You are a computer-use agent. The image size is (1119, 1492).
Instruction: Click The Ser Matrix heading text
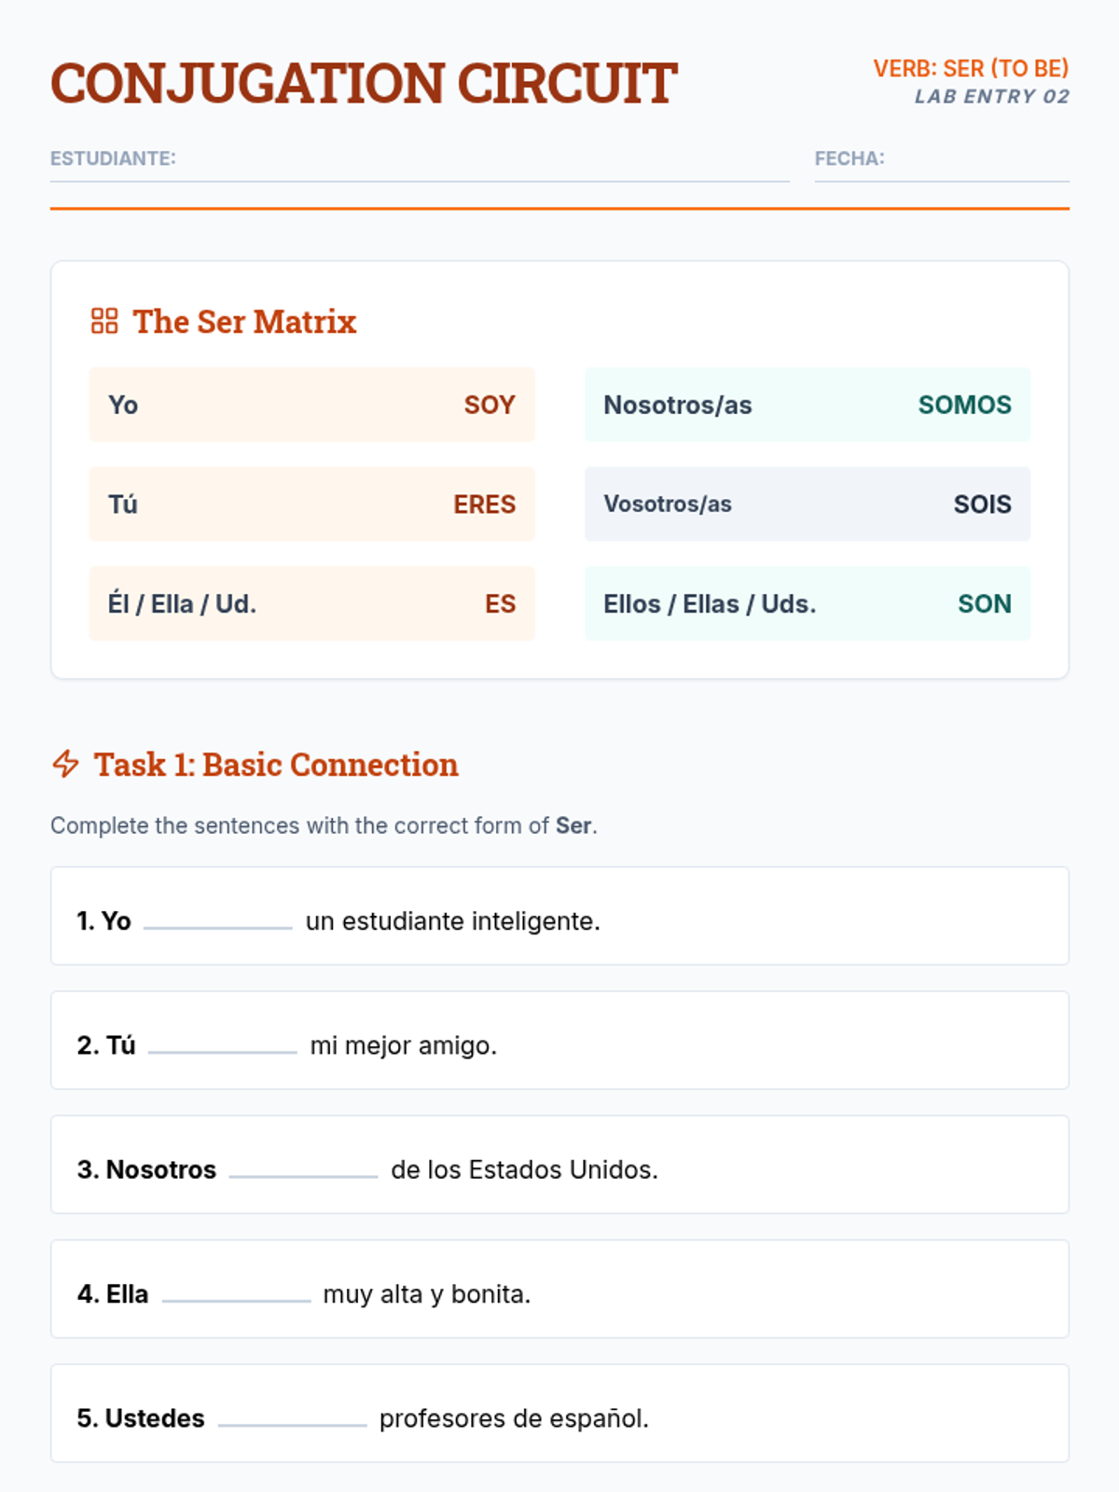click(x=244, y=322)
